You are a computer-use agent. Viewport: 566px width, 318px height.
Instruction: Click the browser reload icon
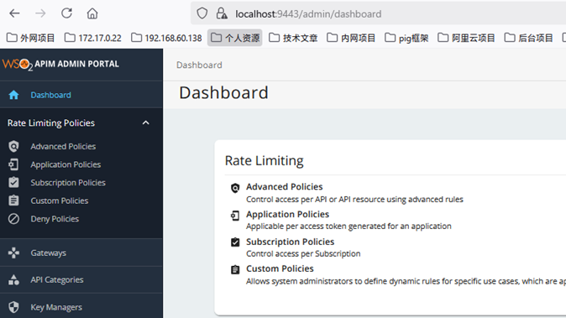(x=66, y=13)
